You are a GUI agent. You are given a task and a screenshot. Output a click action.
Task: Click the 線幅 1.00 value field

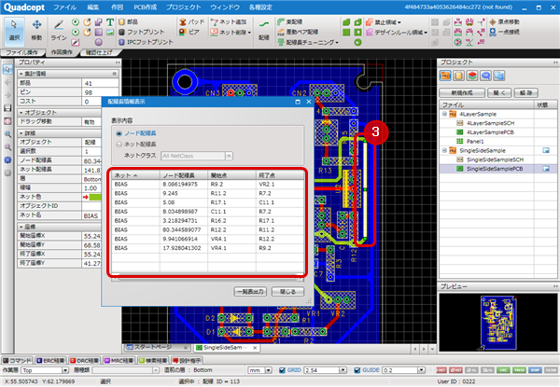91,188
